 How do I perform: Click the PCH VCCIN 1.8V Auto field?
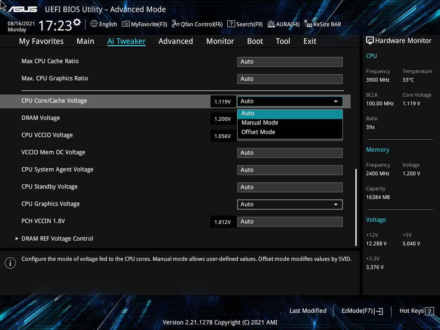(290, 222)
